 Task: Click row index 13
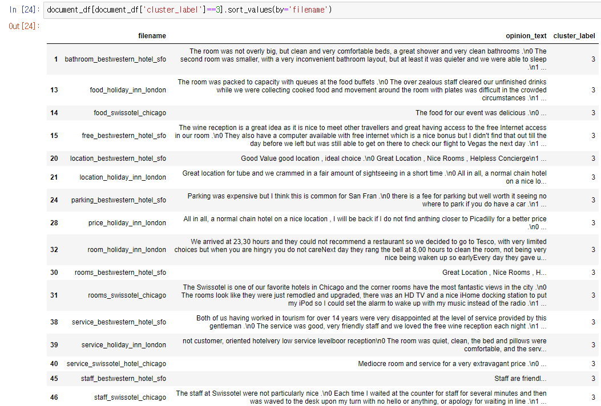pyautogui.click(x=54, y=90)
